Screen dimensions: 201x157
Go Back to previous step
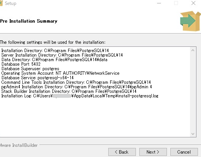(122, 152)
